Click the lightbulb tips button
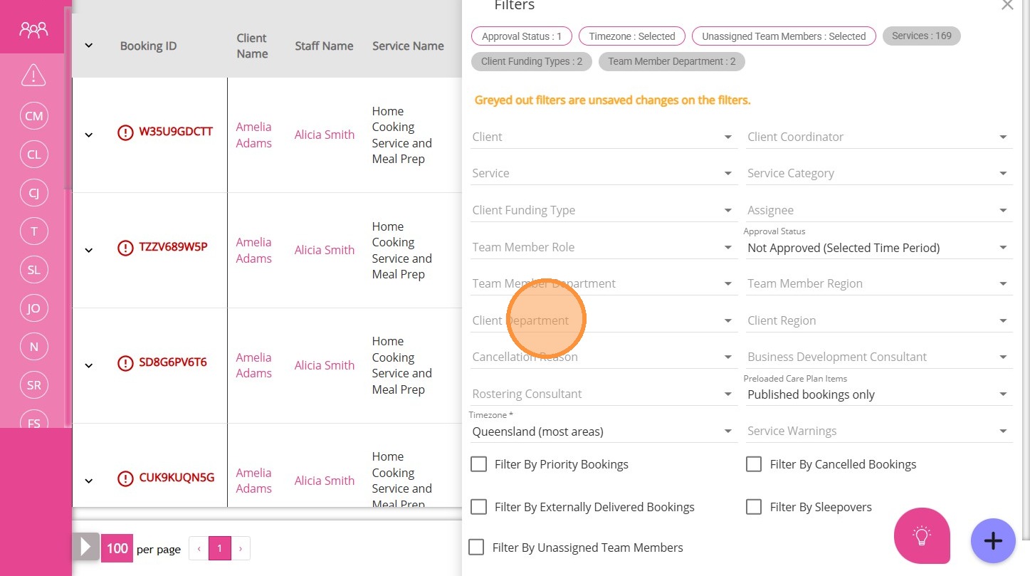This screenshot has width=1030, height=576. pos(922,536)
